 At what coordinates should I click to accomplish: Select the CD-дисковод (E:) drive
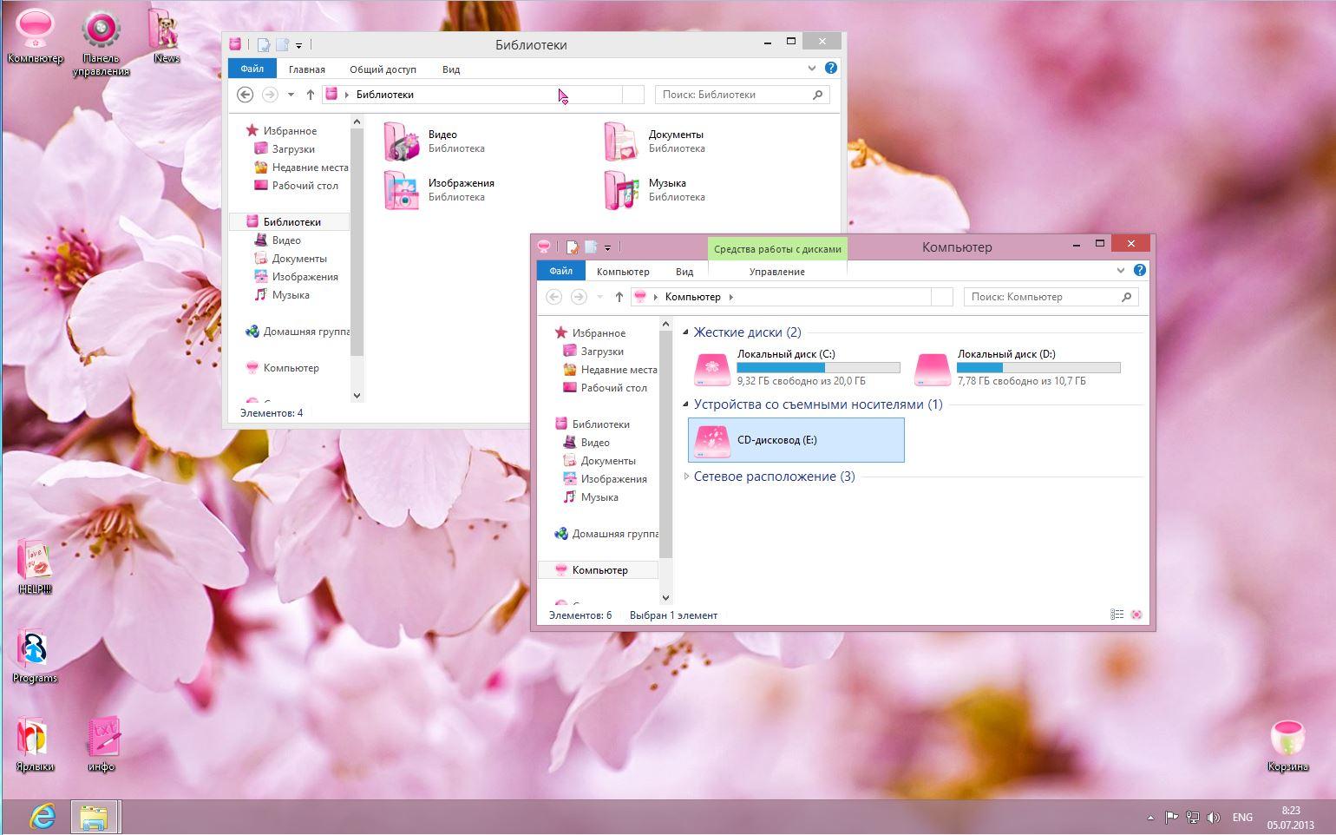click(796, 440)
